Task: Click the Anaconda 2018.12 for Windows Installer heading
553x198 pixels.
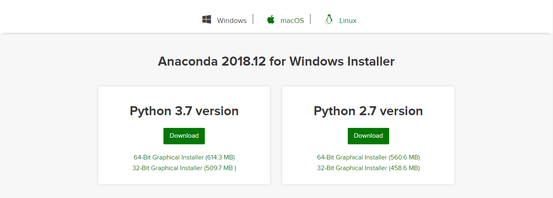Action: [x=276, y=61]
